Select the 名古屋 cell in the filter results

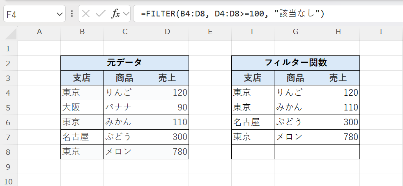click(253, 122)
